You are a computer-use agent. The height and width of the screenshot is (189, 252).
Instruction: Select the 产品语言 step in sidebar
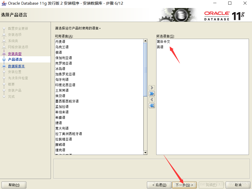(15, 59)
